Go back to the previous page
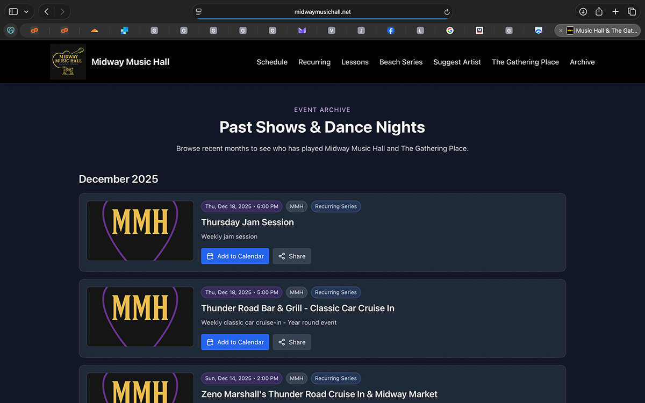Screen dimensions: 645x403 (47, 11)
